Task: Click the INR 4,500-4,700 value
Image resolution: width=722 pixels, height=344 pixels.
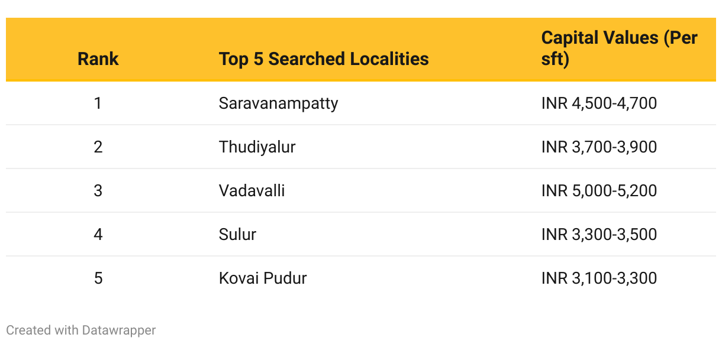Action: [x=599, y=103]
